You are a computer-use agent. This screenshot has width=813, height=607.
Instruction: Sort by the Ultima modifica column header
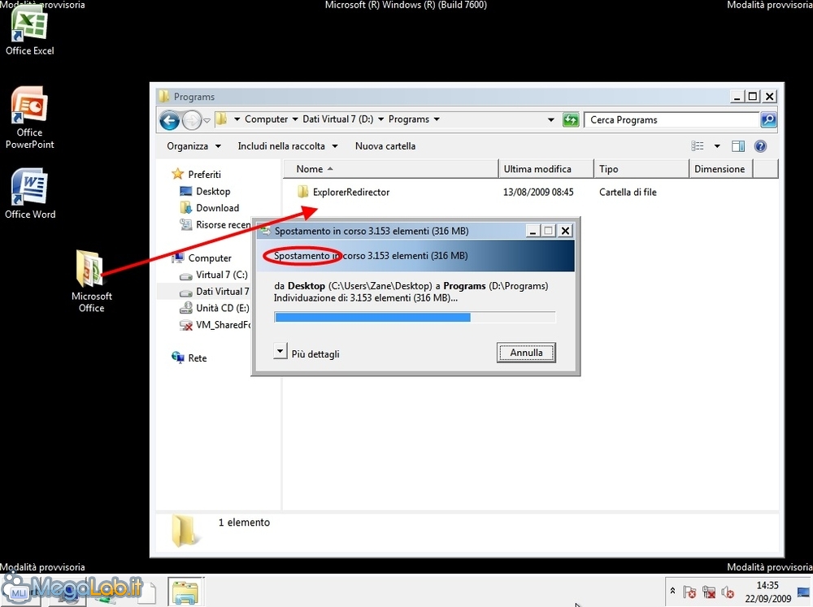coord(546,169)
